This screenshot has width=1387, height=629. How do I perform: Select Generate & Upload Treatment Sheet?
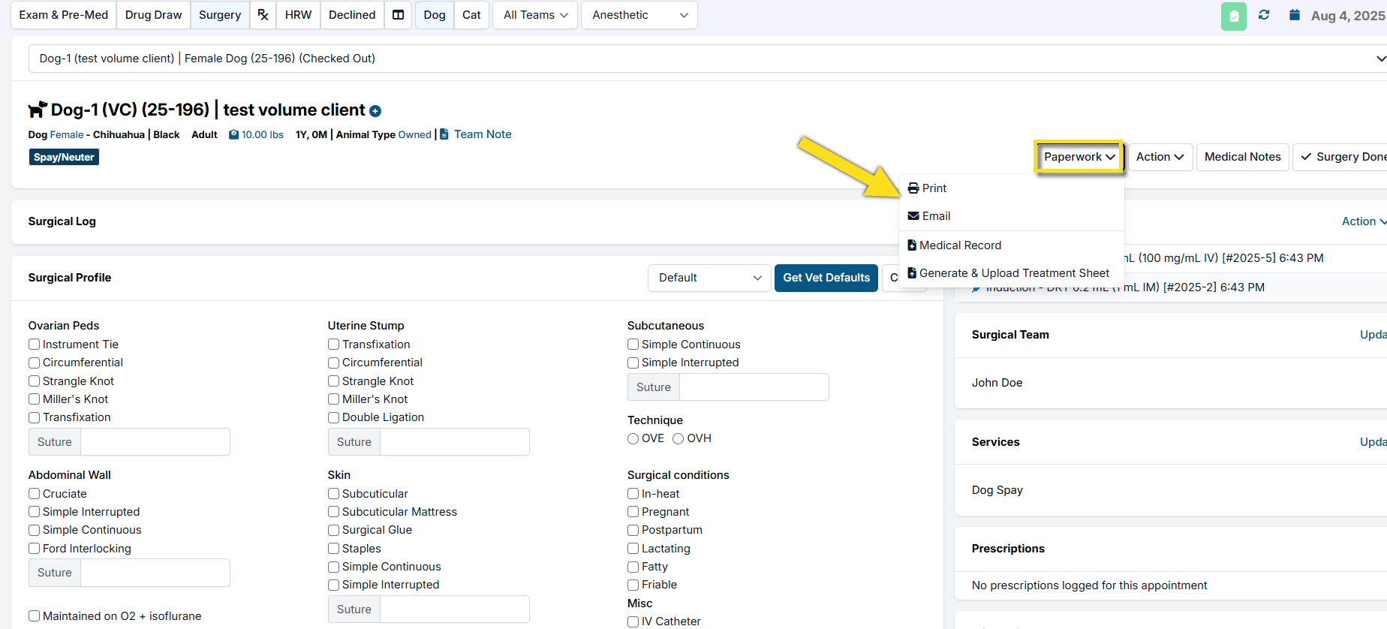pos(1013,273)
